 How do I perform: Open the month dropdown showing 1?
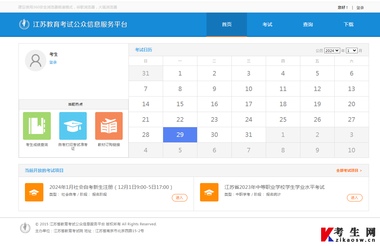[x=352, y=50]
